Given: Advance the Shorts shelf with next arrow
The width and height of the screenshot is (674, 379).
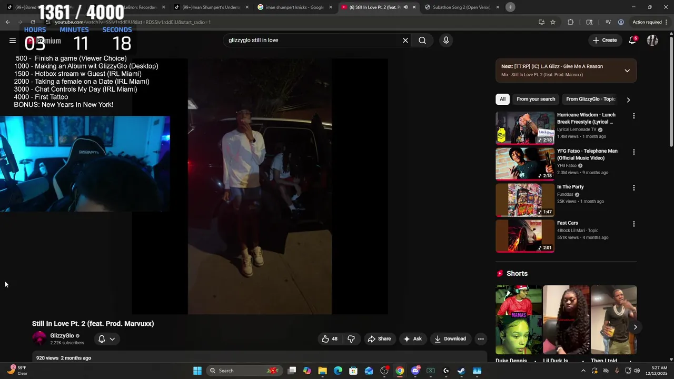Looking at the screenshot, I should [x=635, y=327].
